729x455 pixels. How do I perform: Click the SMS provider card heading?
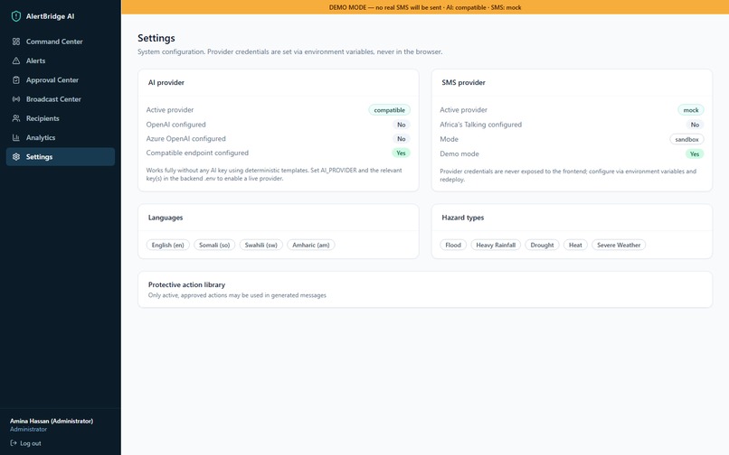pos(463,82)
